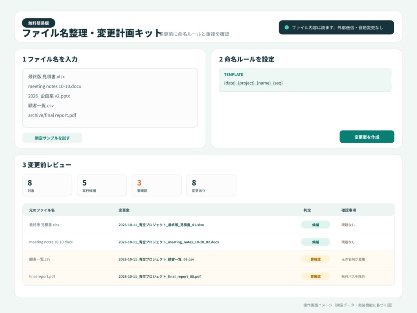Open the 変更あり count card
This screenshot has width=417, height=313.
(x=211, y=185)
